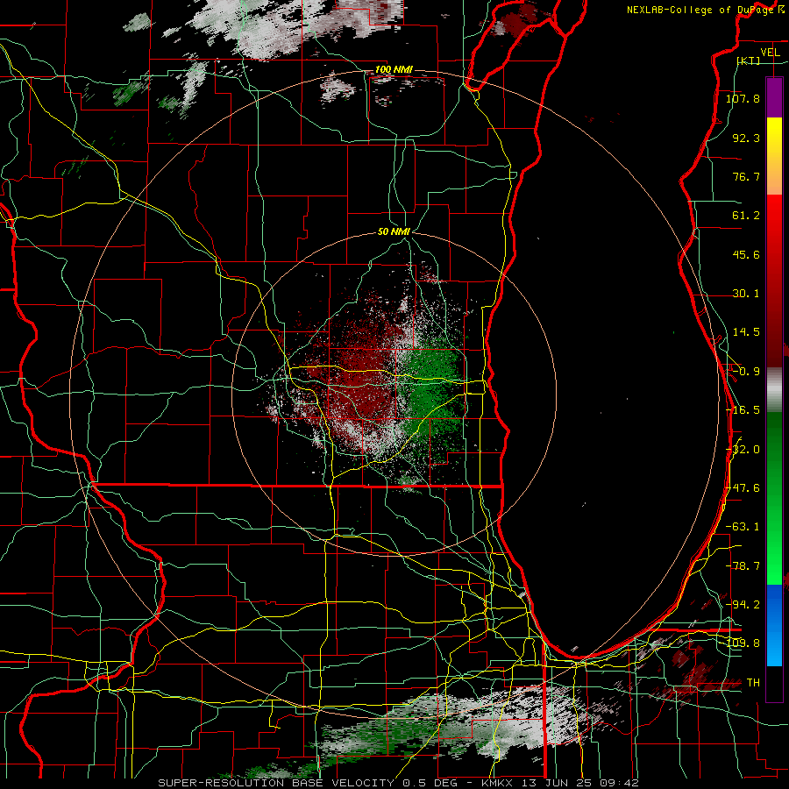Click the -63.1 velocity scale value
The image size is (789, 789).
[743, 526]
